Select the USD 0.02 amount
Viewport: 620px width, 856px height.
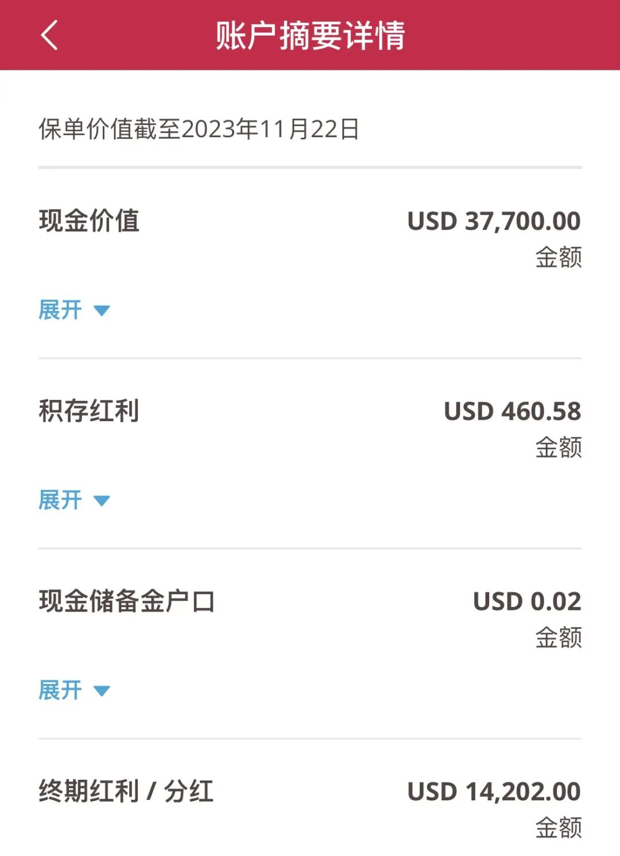click(527, 601)
